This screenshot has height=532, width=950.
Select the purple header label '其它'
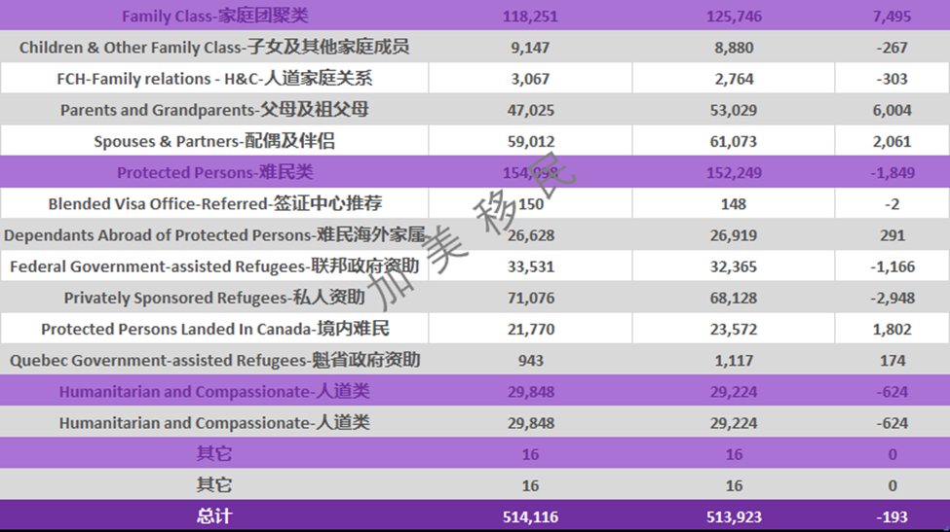click(x=213, y=454)
